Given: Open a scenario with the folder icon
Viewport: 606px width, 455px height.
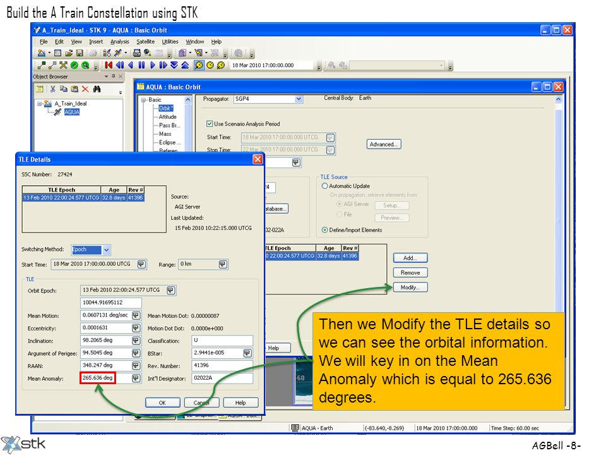Looking at the screenshot, I should [69, 53].
